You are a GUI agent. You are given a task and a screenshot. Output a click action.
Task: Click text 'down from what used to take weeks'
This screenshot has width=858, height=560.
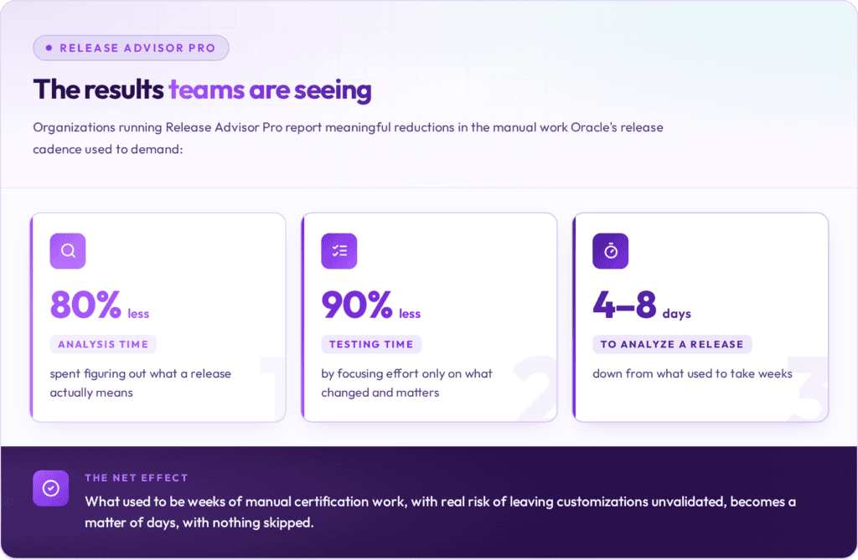(692, 374)
